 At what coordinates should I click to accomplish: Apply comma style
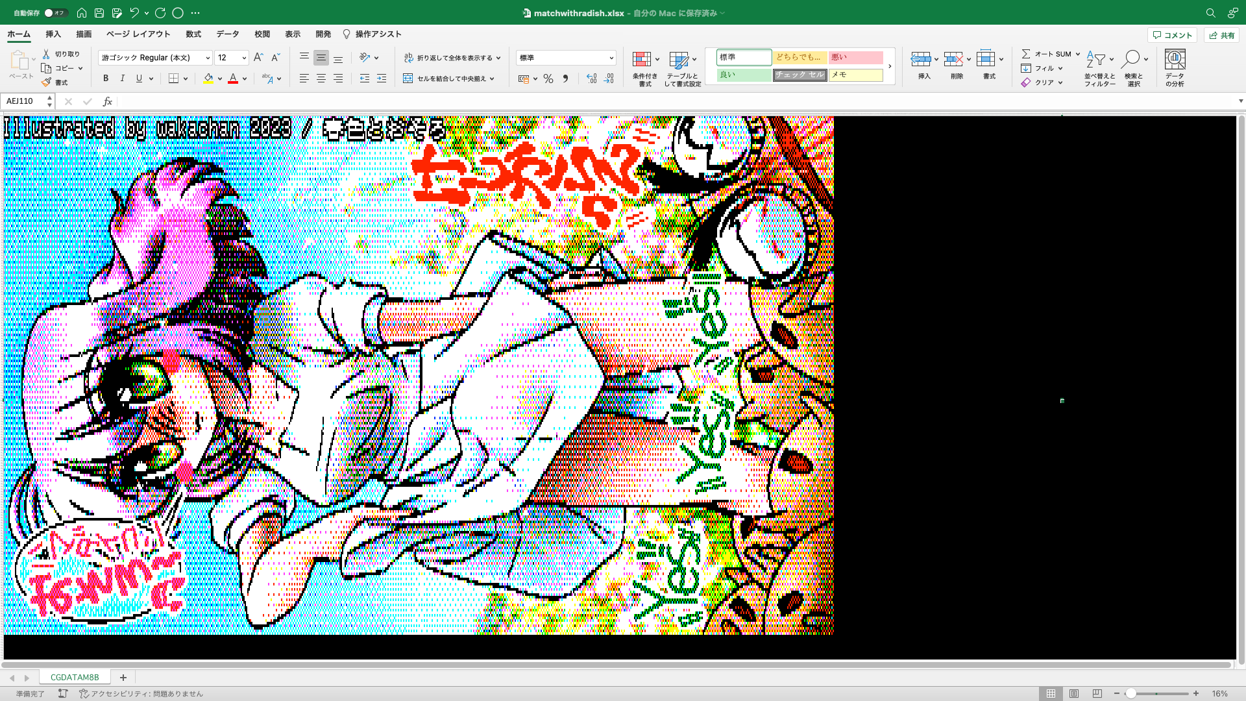[x=565, y=79]
